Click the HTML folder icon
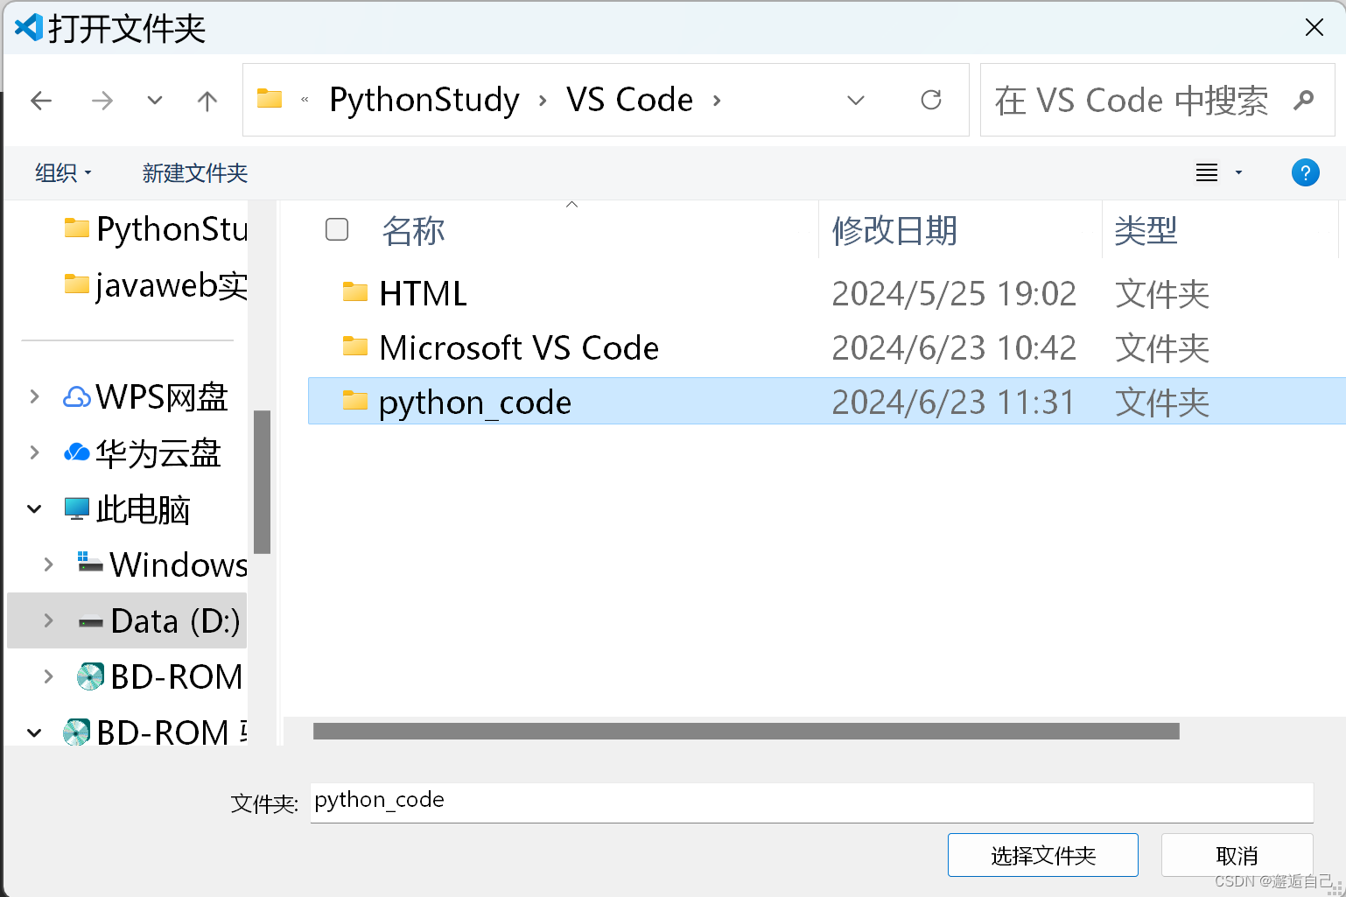The image size is (1346, 897). 354,291
